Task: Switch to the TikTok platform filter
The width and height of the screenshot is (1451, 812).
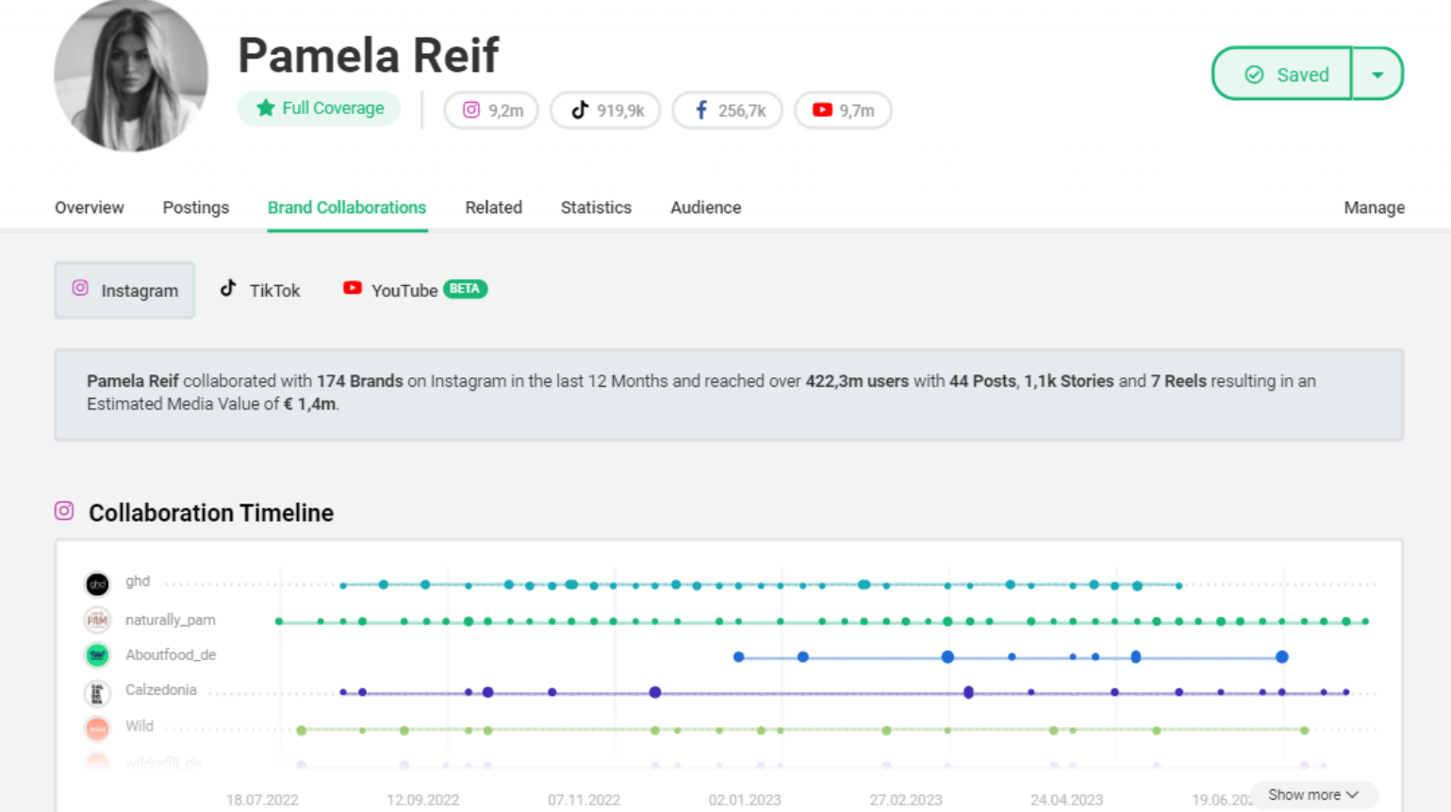Action: (x=260, y=290)
